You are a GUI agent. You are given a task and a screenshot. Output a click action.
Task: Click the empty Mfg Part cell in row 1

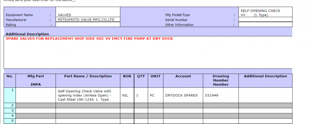click(x=36, y=95)
